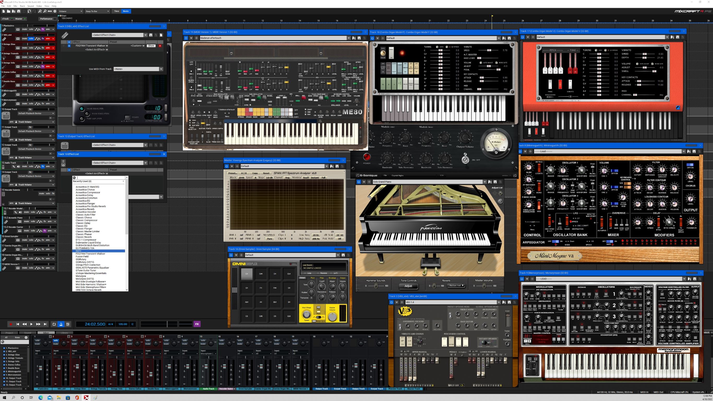Click Adjust under Tone Controls in Pianissimo

408,286
